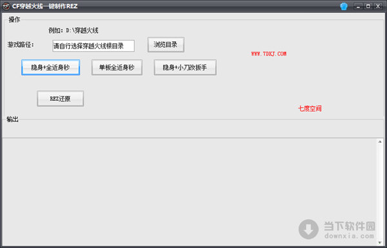Click the output scrollbar down arrow
The image size is (387, 248).
coord(379,242)
